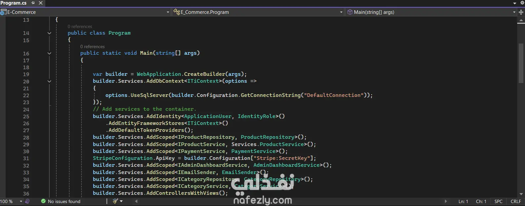Click 'IProductService' on line 29
525x206 pixels.
(x=201, y=144)
